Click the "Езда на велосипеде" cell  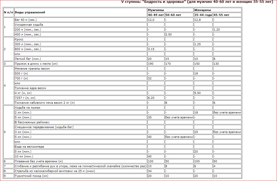[x=29, y=147]
